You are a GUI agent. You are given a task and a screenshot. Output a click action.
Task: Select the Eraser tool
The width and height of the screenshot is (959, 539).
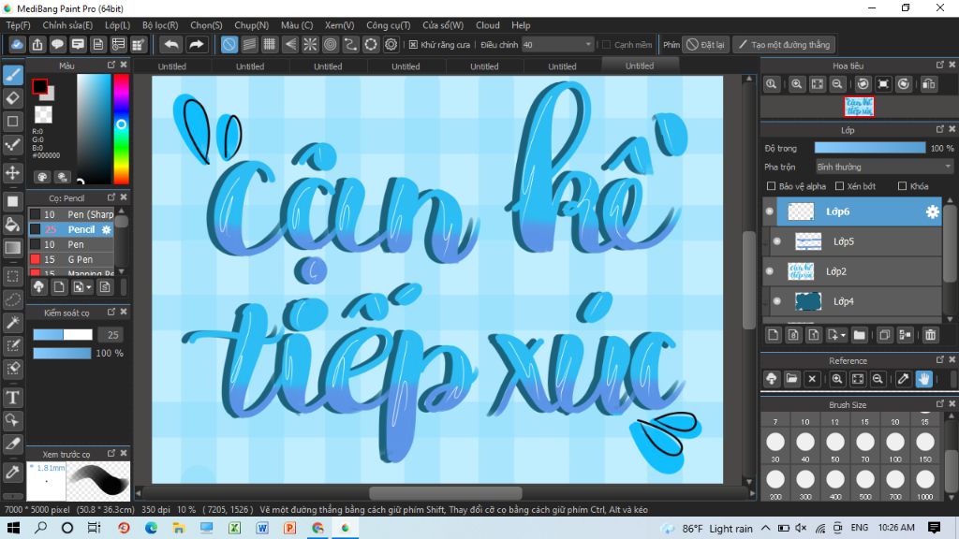click(13, 97)
